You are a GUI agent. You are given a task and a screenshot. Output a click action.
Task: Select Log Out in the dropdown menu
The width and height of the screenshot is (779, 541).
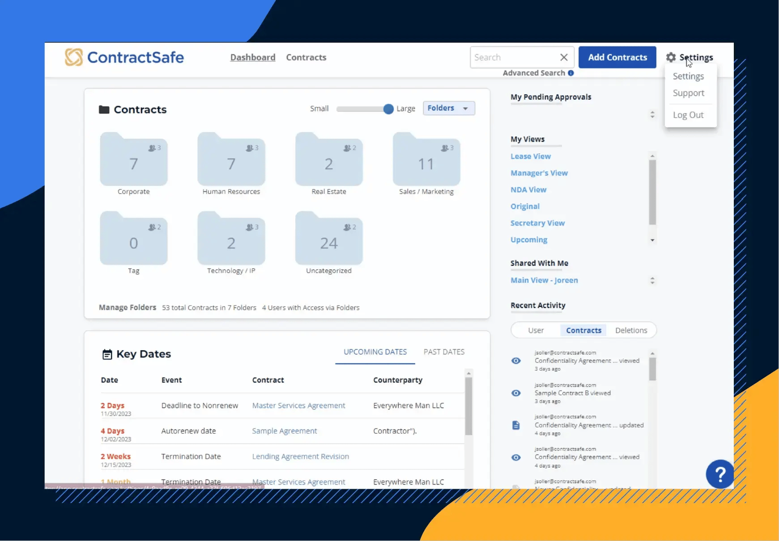coord(688,115)
